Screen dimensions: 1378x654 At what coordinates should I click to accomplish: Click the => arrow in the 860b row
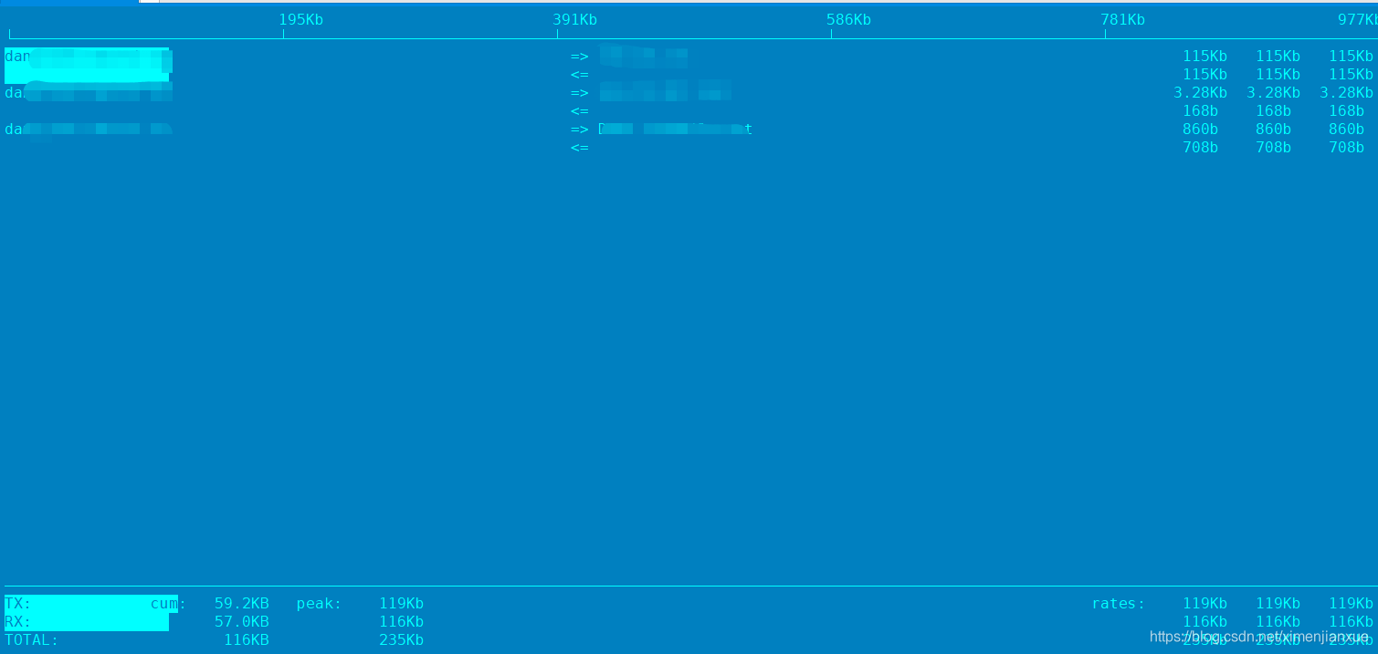point(580,130)
